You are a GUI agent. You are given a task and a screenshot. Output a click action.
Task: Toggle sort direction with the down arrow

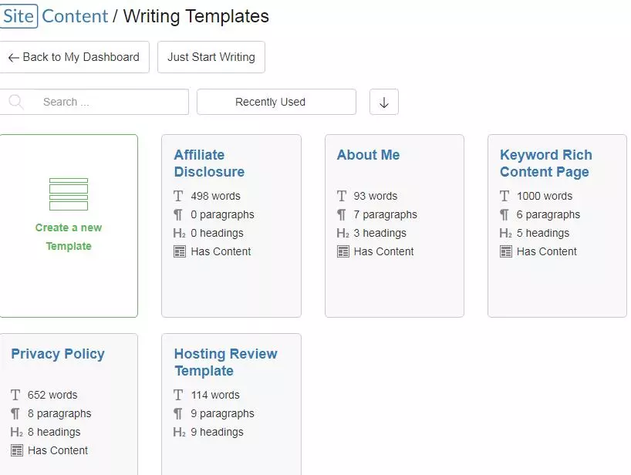coord(384,102)
